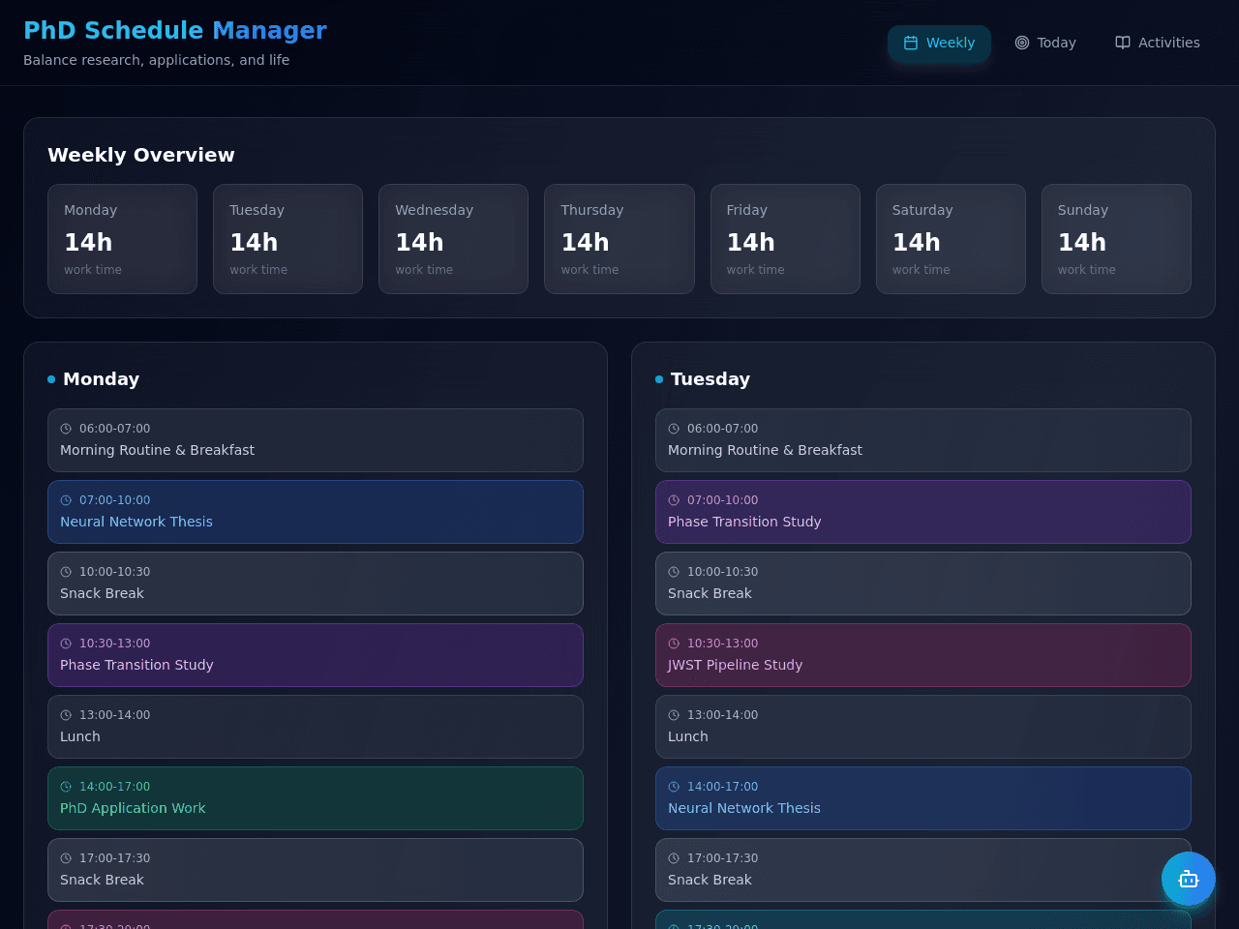Open Monday's 10:00-10:30 Snack Break entry
This screenshot has width=1239, height=929.
316,584
